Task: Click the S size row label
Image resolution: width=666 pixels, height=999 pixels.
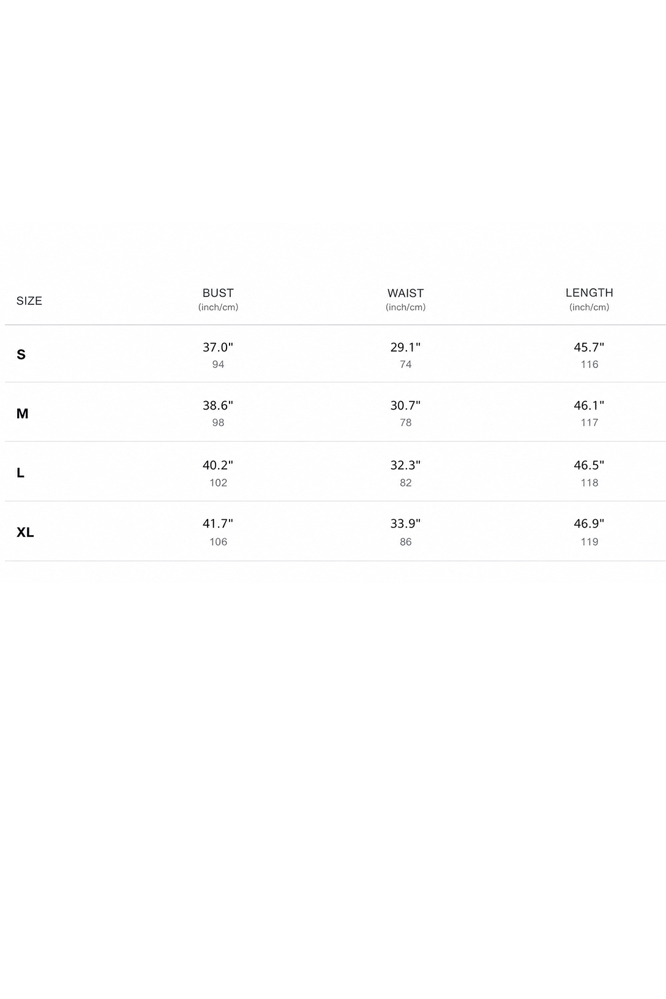Action: (21, 354)
